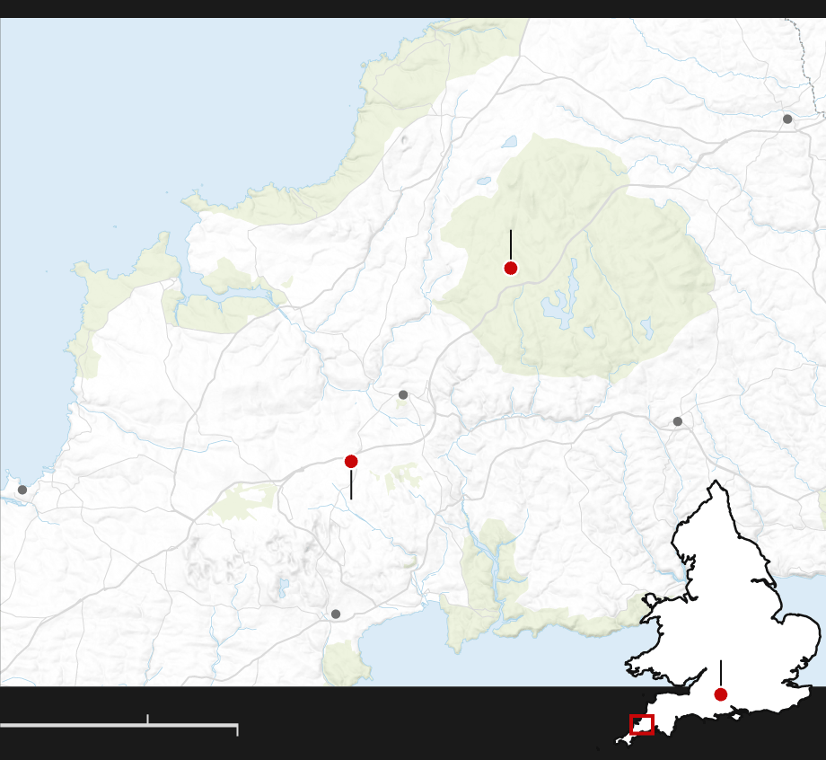The image size is (826, 760).
Task: Click the scale bar's middle tick mark
Action: [147, 719]
